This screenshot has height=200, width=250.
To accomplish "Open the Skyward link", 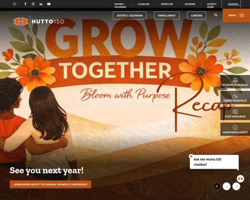I will pos(190,4).
